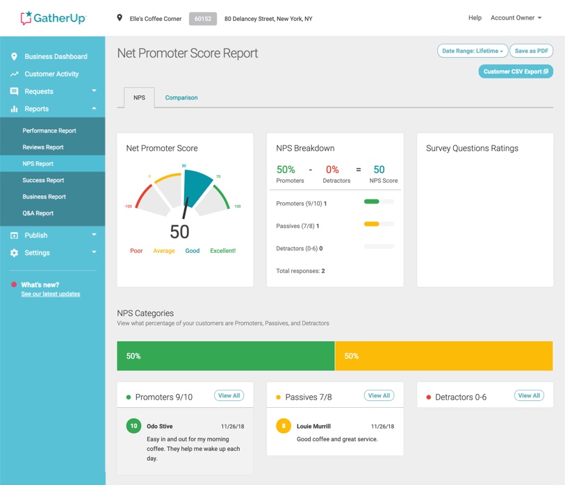The height and width of the screenshot is (485, 565).
Task: Switch to the Comparison tab
Action: click(x=181, y=97)
